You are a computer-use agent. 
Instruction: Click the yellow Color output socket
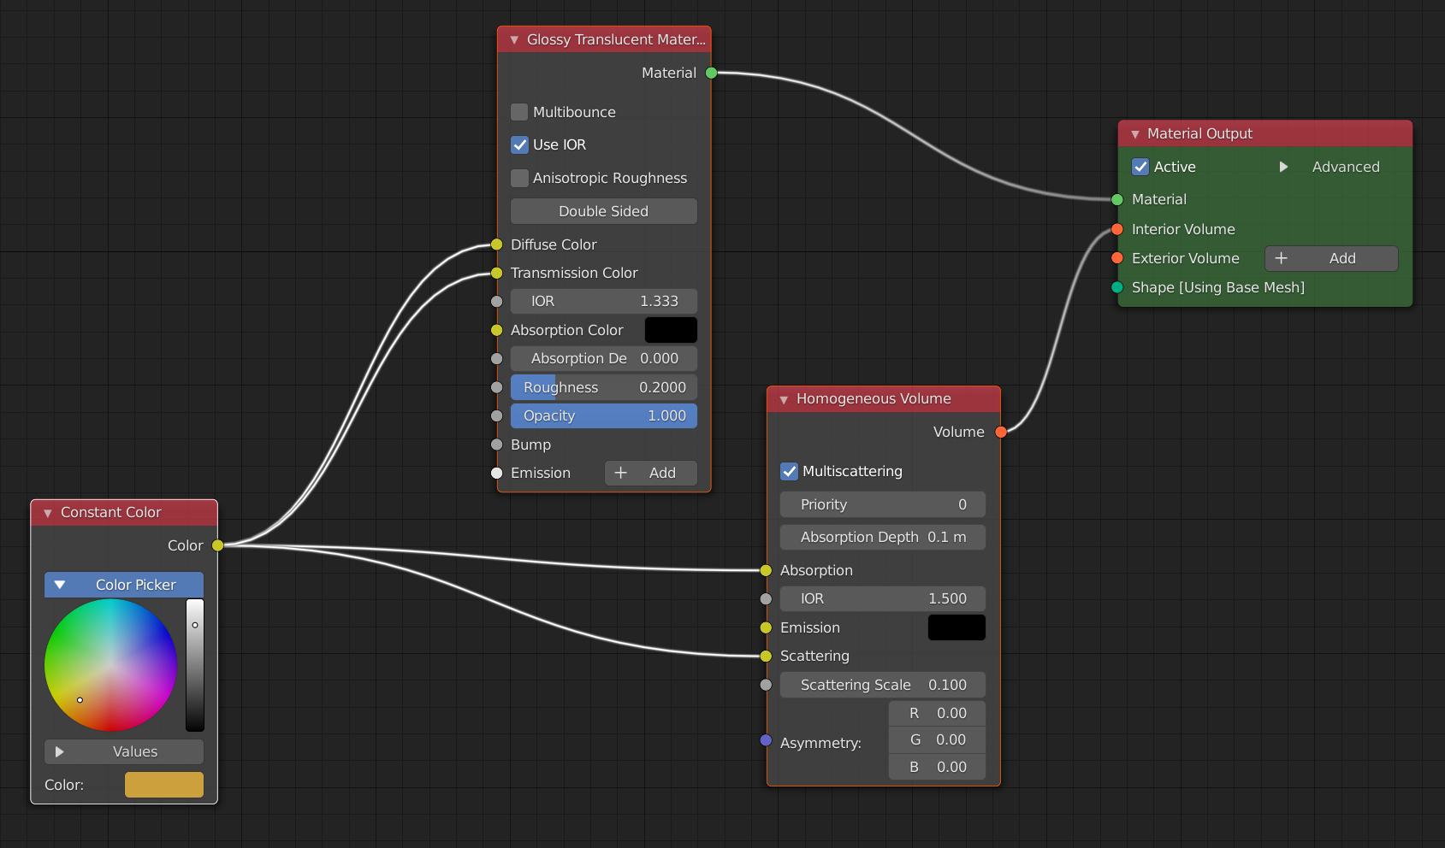pyautogui.click(x=218, y=545)
